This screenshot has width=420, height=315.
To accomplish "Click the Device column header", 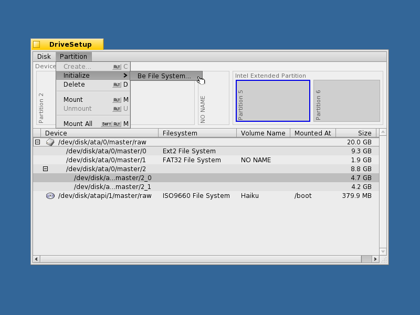I will (x=56, y=133).
